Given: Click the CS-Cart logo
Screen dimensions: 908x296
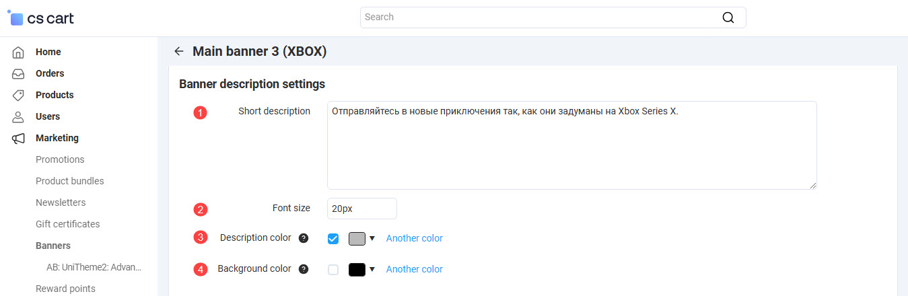Looking at the screenshot, I should 40,18.
